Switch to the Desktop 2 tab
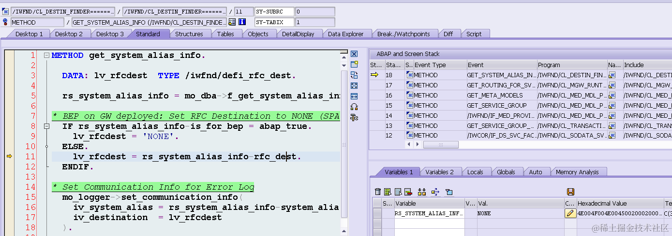 point(69,34)
